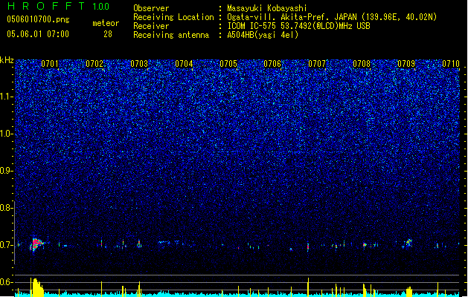This screenshot has width=468, height=297.
Task: Click the red meteor echo just before 0707
Action: [308, 247]
